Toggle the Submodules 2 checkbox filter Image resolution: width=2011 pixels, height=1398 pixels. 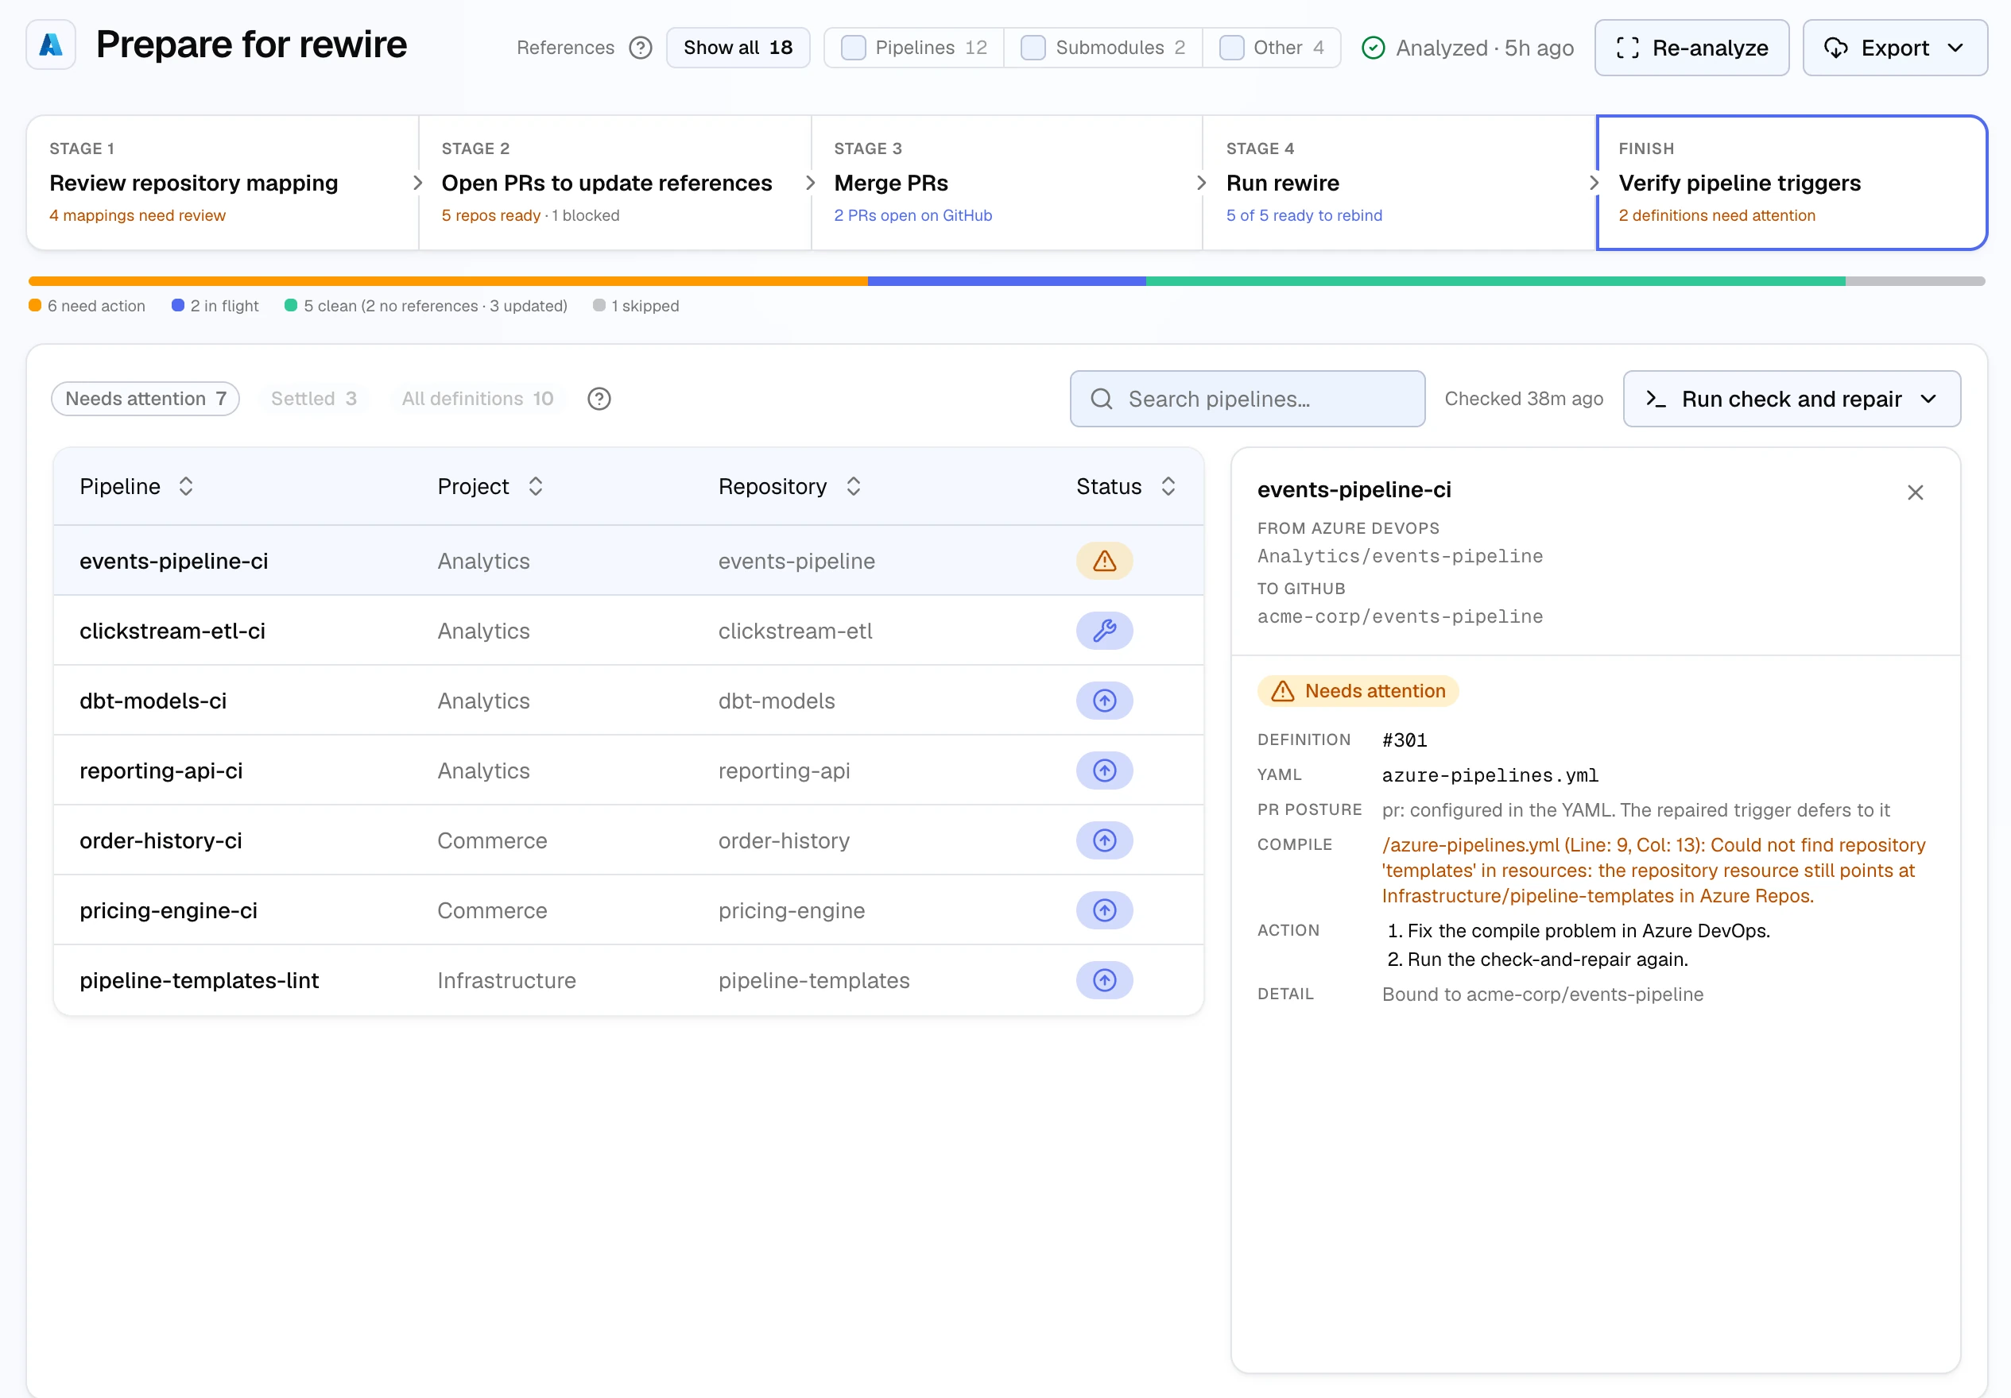pyautogui.click(x=1033, y=48)
